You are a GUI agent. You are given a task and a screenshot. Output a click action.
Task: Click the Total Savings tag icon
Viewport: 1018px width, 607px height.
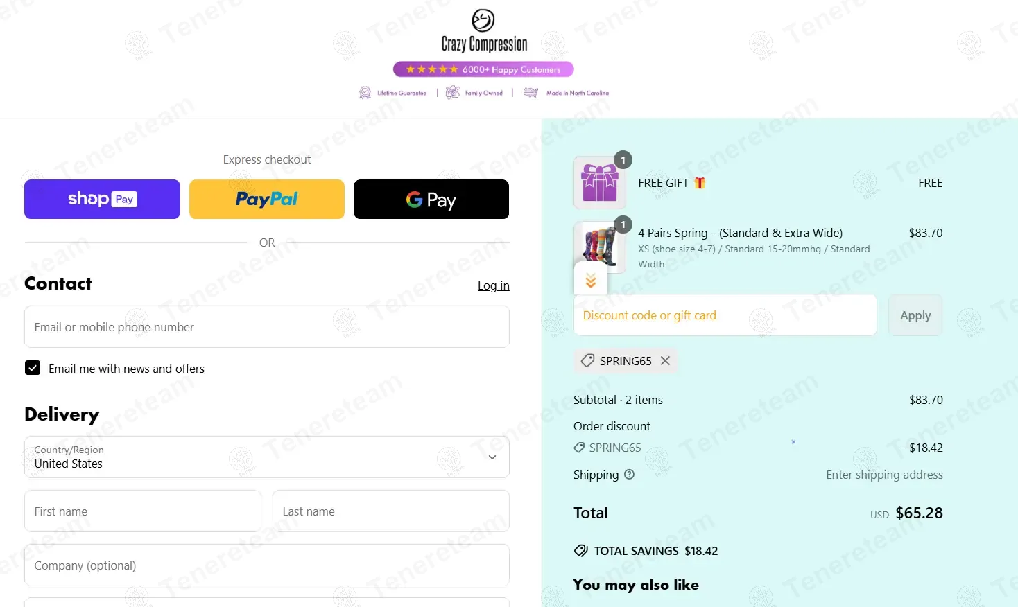click(580, 551)
